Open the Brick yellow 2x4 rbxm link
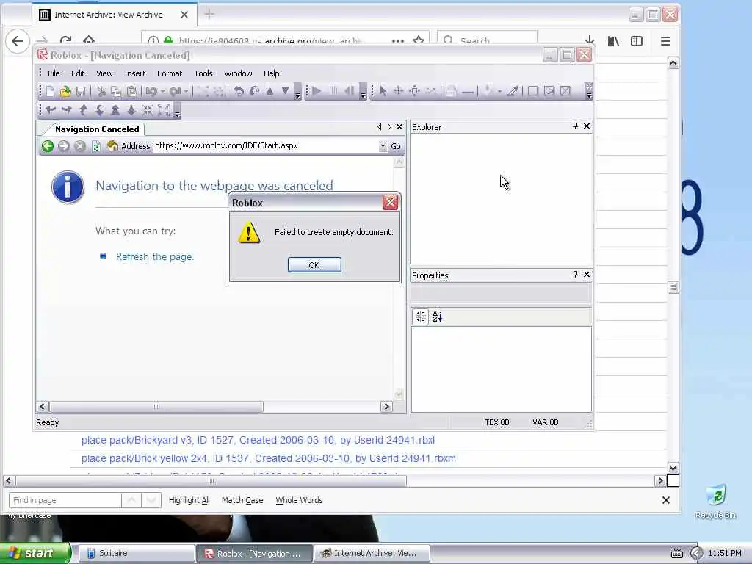 [x=269, y=458]
